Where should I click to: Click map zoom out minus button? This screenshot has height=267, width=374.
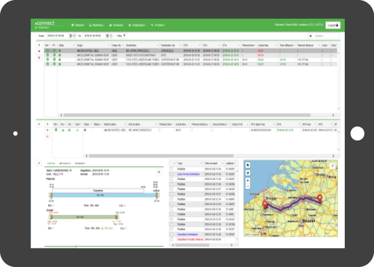point(247,186)
